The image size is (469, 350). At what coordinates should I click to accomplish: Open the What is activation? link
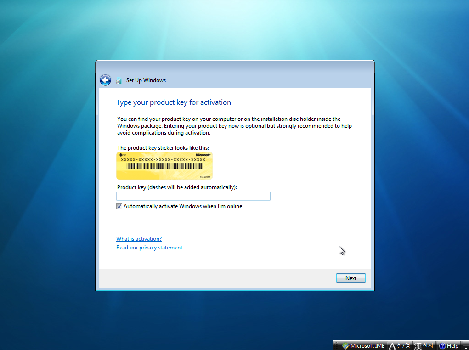click(x=139, y=239)
